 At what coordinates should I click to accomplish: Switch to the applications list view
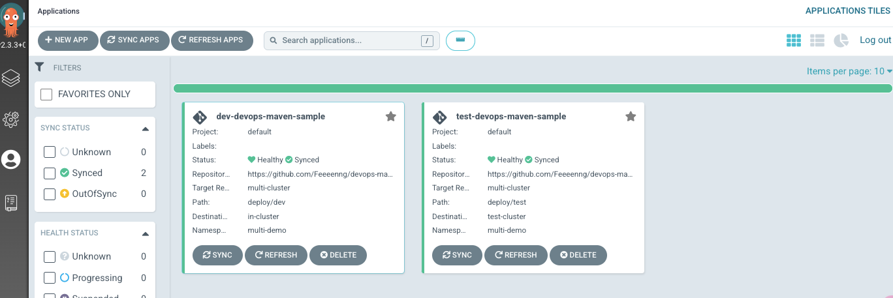[x=817, y=40]
